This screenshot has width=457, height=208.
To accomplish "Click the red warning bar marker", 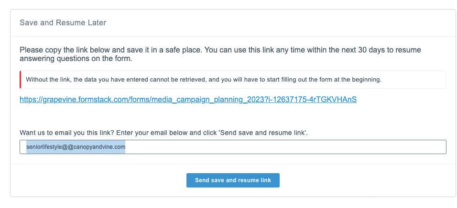I will [x=21, y=80].
